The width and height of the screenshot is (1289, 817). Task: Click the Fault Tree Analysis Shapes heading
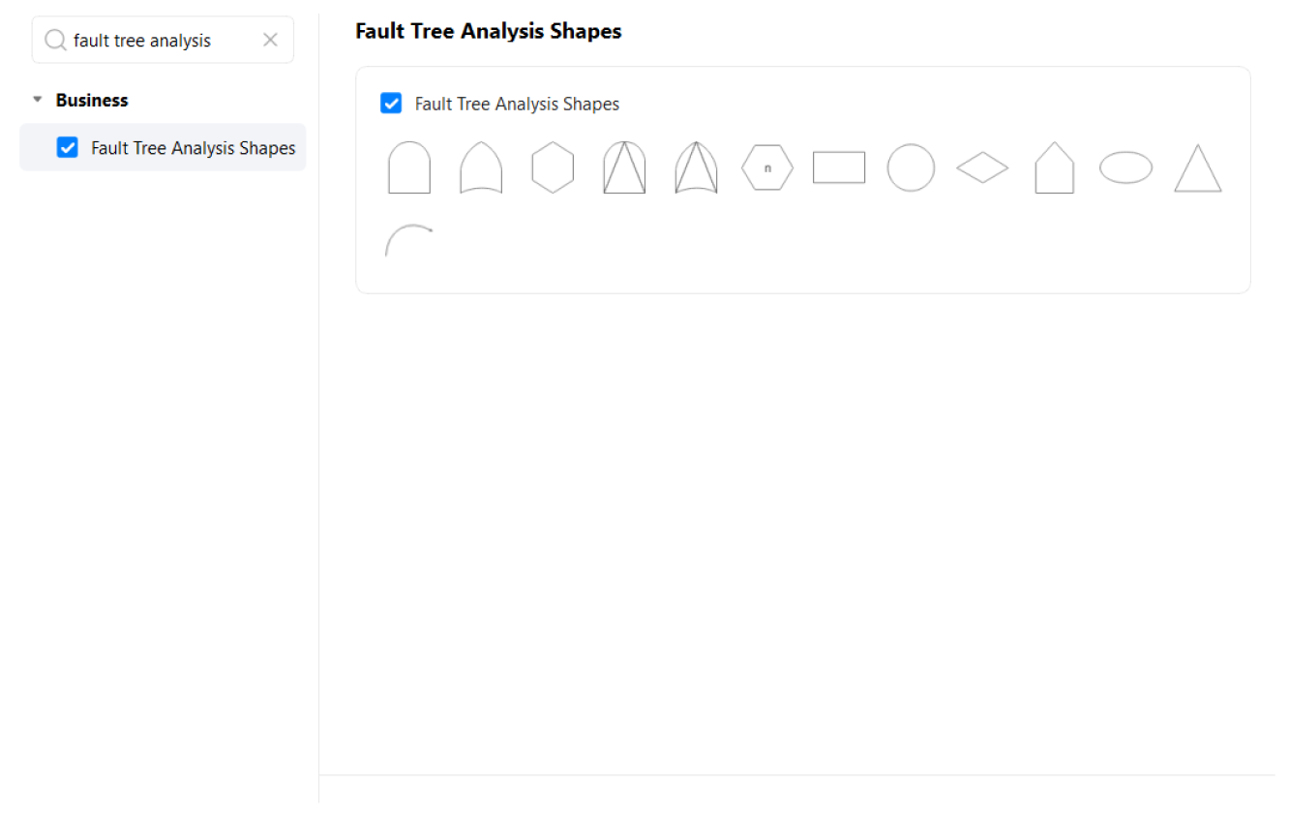click(489, 31)
